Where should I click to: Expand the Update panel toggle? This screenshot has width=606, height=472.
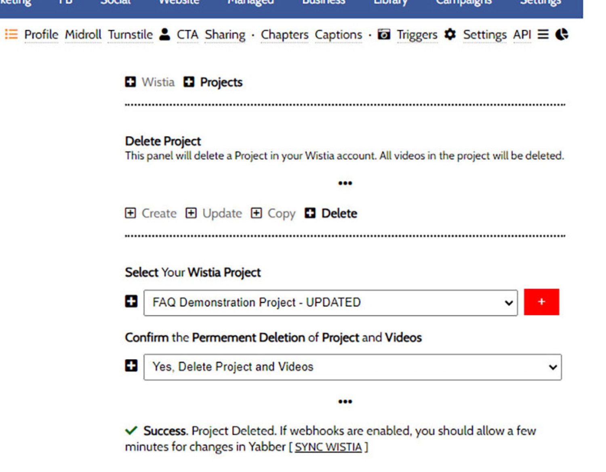click(191, 213)
